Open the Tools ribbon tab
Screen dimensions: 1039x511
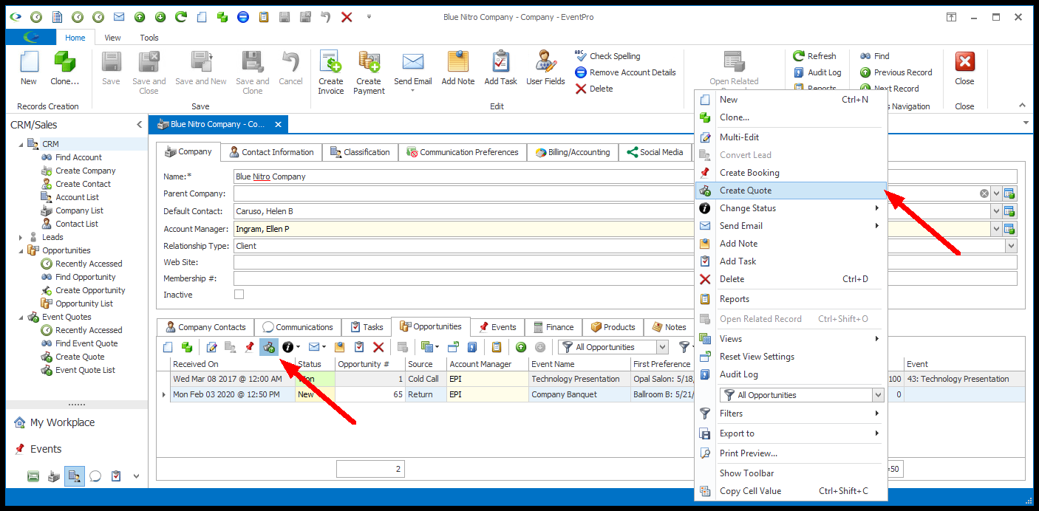(149, 38)
